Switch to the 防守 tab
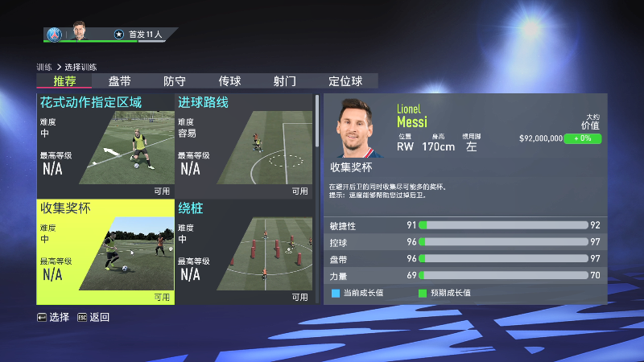The height and width of the screenshot is (362, 644). pyautogui.click(x=175, y=81)
